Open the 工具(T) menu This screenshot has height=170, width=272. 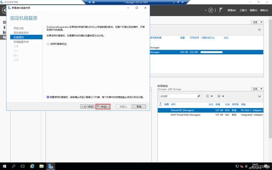point(243,10)
